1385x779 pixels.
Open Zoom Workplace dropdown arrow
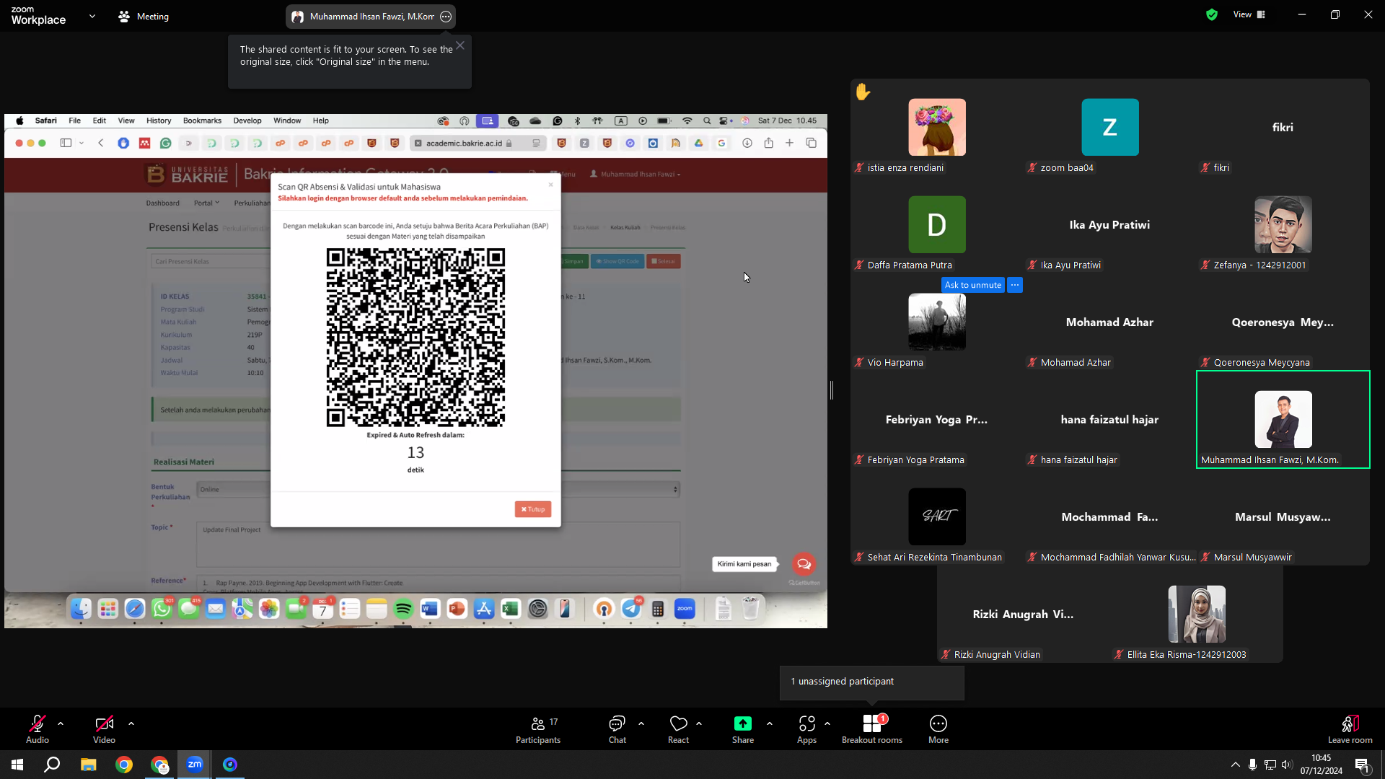92,16
